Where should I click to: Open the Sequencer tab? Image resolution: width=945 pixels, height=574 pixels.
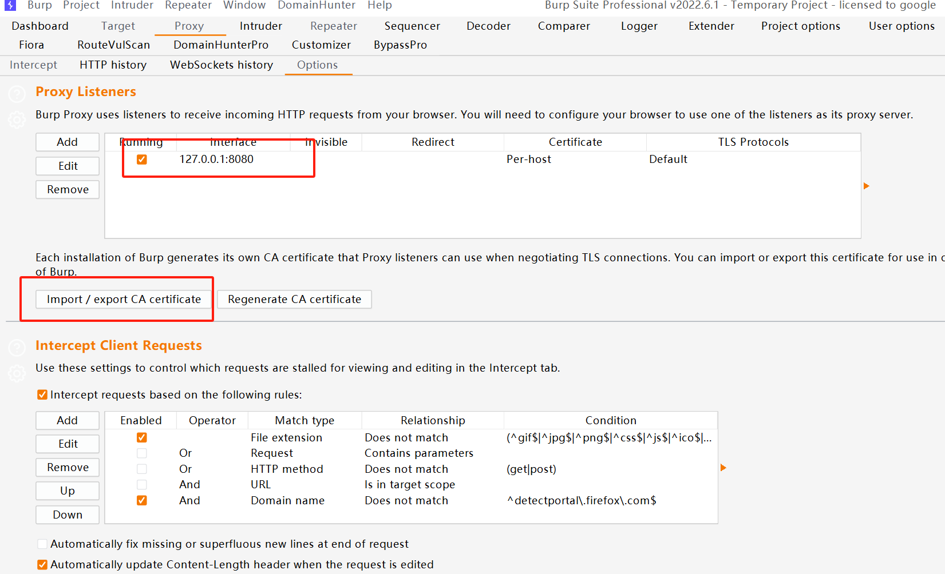[x=412, y=26]
